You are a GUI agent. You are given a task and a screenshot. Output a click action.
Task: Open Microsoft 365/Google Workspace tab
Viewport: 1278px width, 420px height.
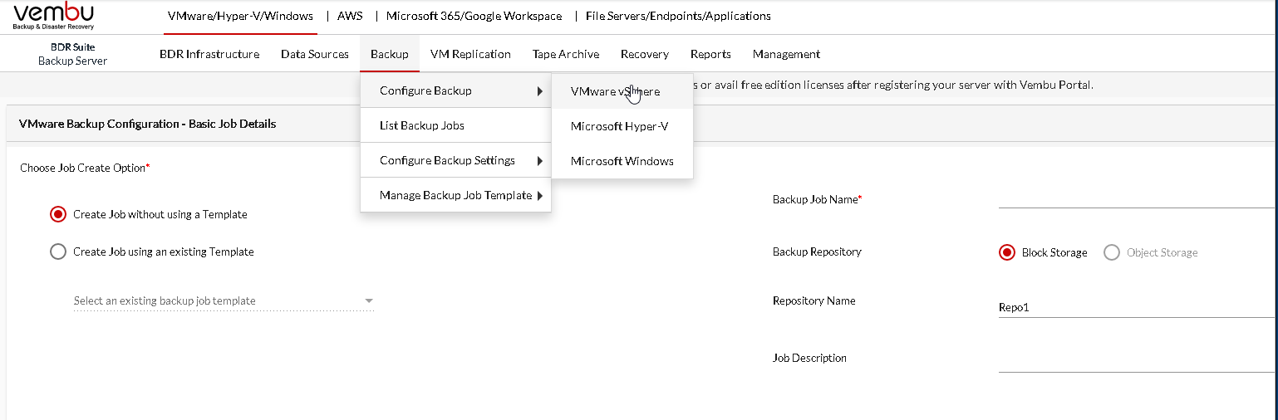point(474,16)
